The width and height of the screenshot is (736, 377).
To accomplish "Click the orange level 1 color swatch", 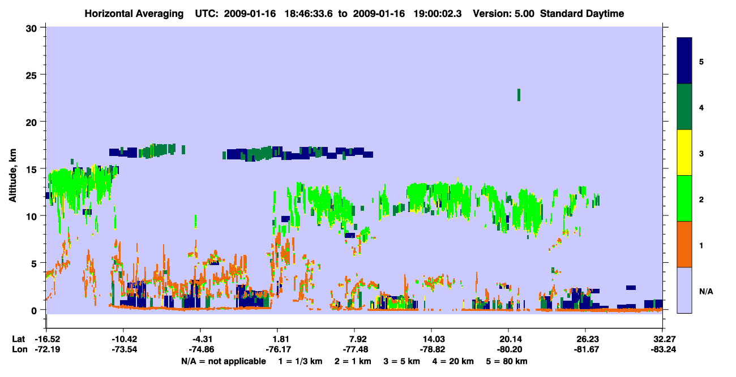I will pos(684,244).
